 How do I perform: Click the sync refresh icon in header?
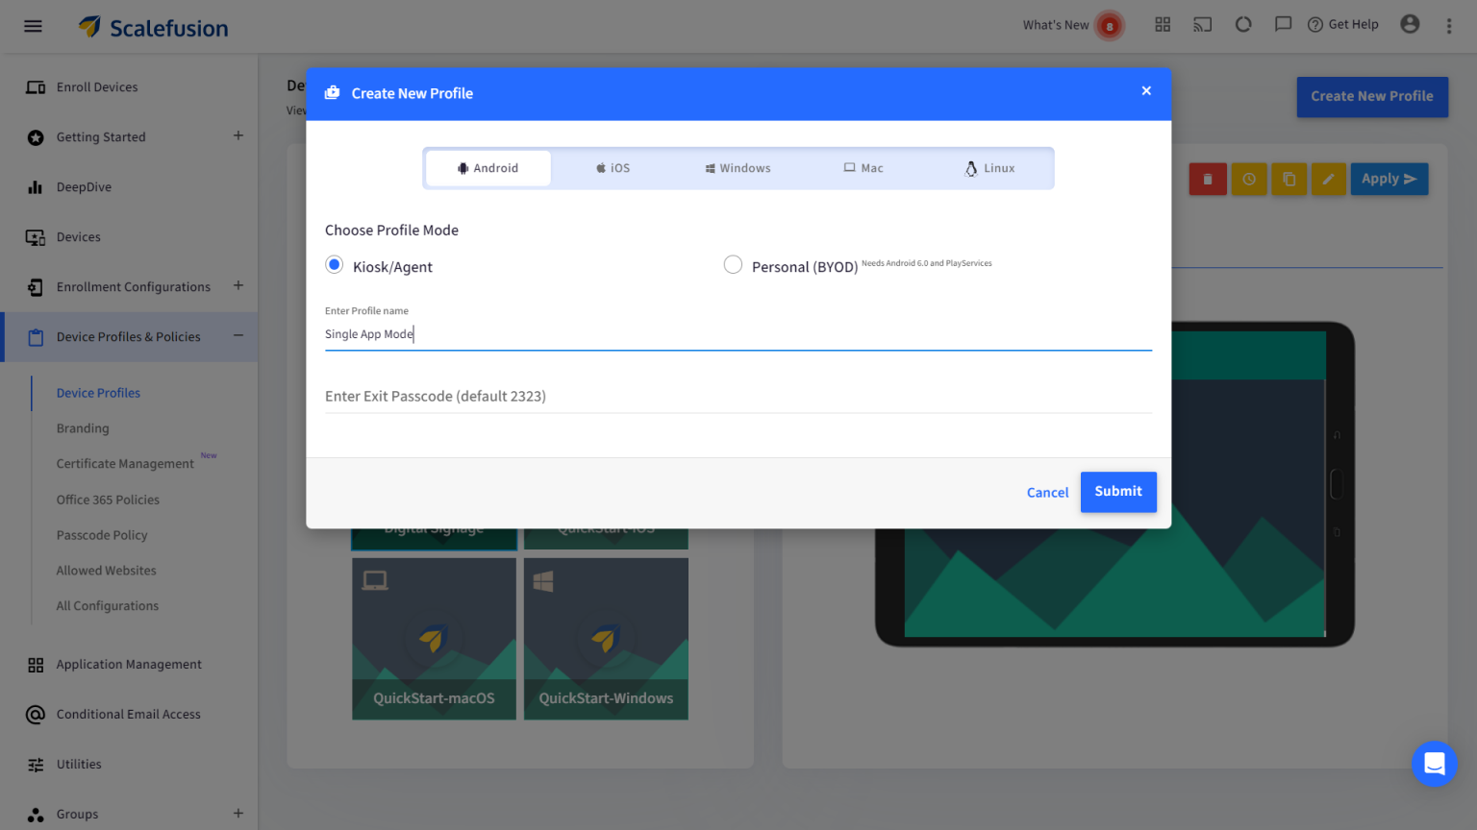click(x=1242, y=24)
